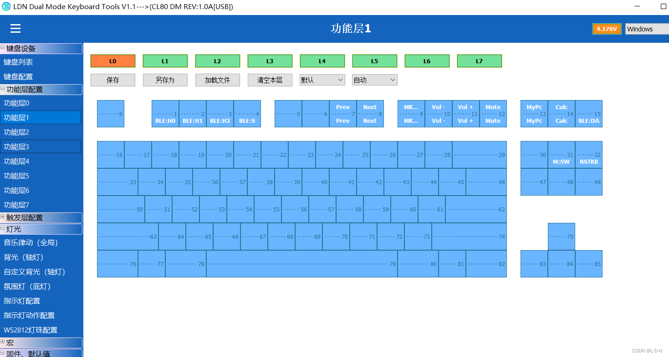Open 功能层1 in sidebar
Screen dimensions: 669x357
[41, 117]
